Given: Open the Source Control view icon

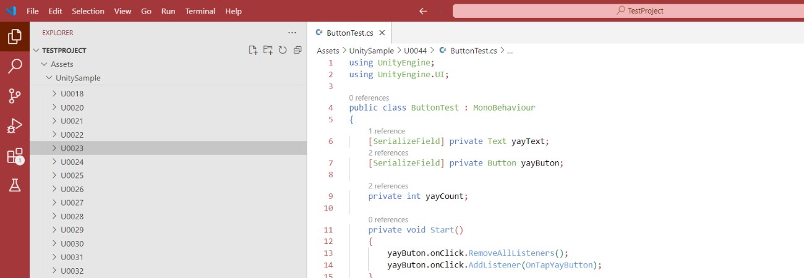Looking at the screenshot, I should 15,96.
